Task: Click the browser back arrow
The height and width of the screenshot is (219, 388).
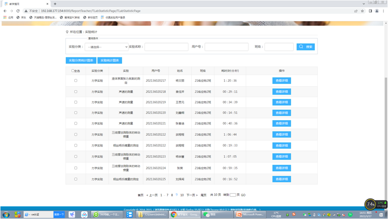Action: point(5,11)
